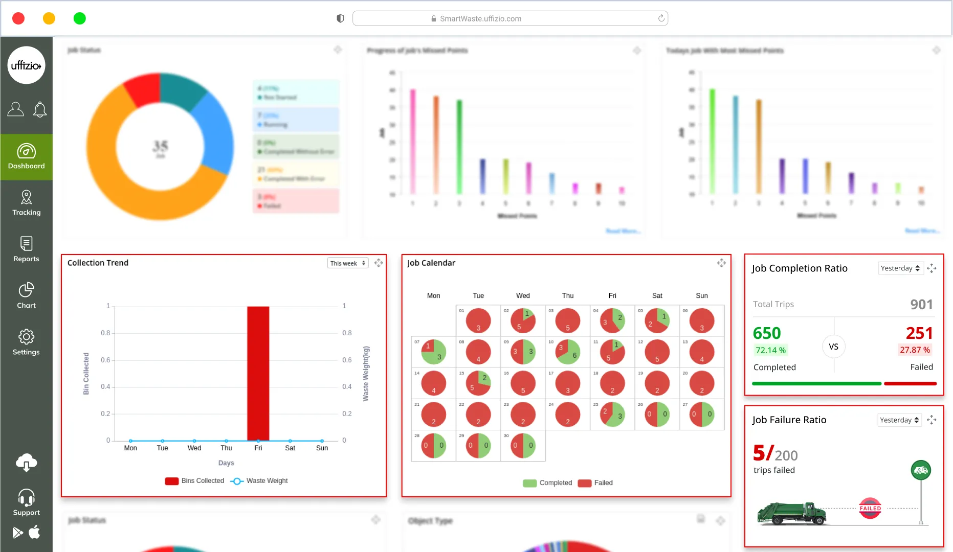Go to Tracking in the sidebar
The image size is (953, 552).
pos(26,203)
